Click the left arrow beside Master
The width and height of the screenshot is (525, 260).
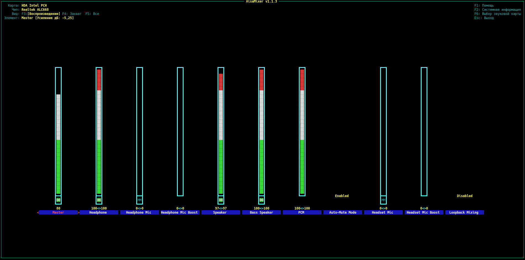pyautogui.click(x=38, y=213)
